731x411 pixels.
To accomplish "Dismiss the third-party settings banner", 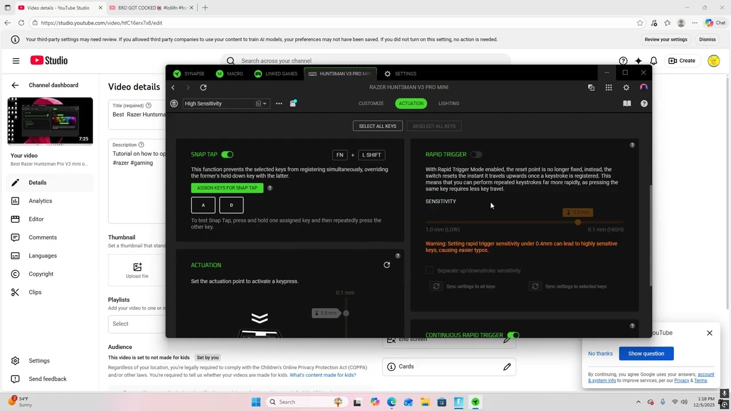I will [x=707, y=39].
